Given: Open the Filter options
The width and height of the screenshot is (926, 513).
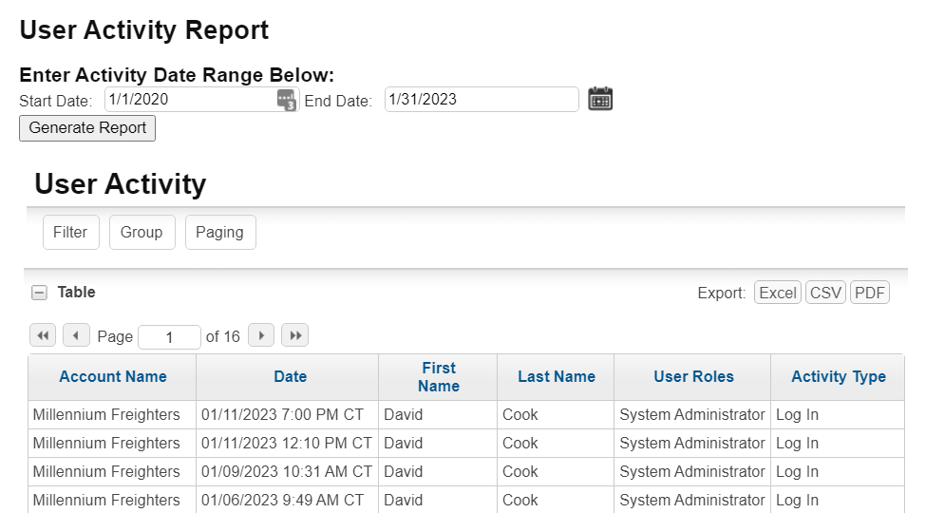Looking at the screenshot, I should point(71,232).
